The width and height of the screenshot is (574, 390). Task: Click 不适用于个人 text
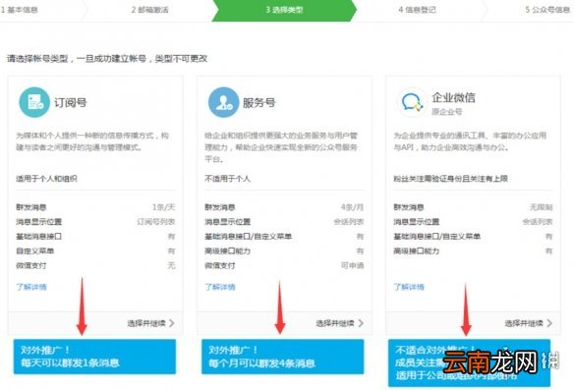227,179
